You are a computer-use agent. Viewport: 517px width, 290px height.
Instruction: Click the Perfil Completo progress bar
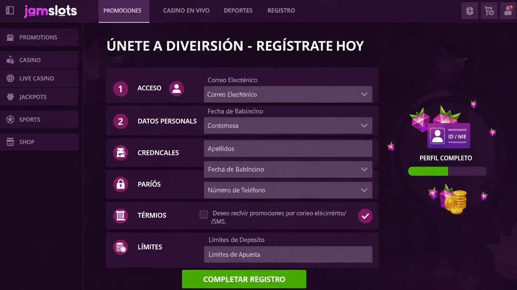click(447, 171)
